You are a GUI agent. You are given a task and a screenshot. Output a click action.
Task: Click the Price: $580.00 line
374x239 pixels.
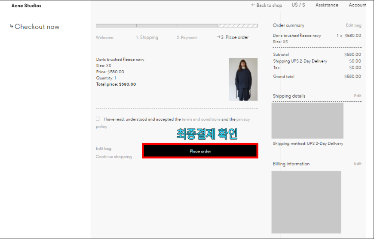[110, 72]
